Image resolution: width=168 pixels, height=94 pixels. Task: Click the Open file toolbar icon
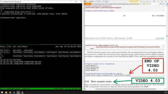pyautogui.click(x=88, y=2)
